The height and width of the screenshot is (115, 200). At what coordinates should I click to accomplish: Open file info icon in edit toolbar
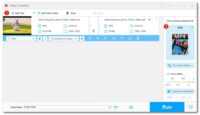(x=90, y=38)
